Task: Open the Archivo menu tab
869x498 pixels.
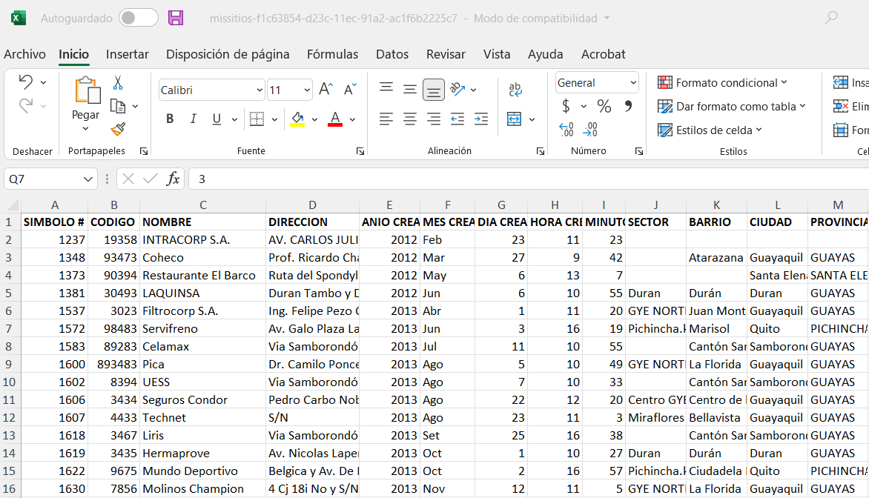Action: coord(24,54)
